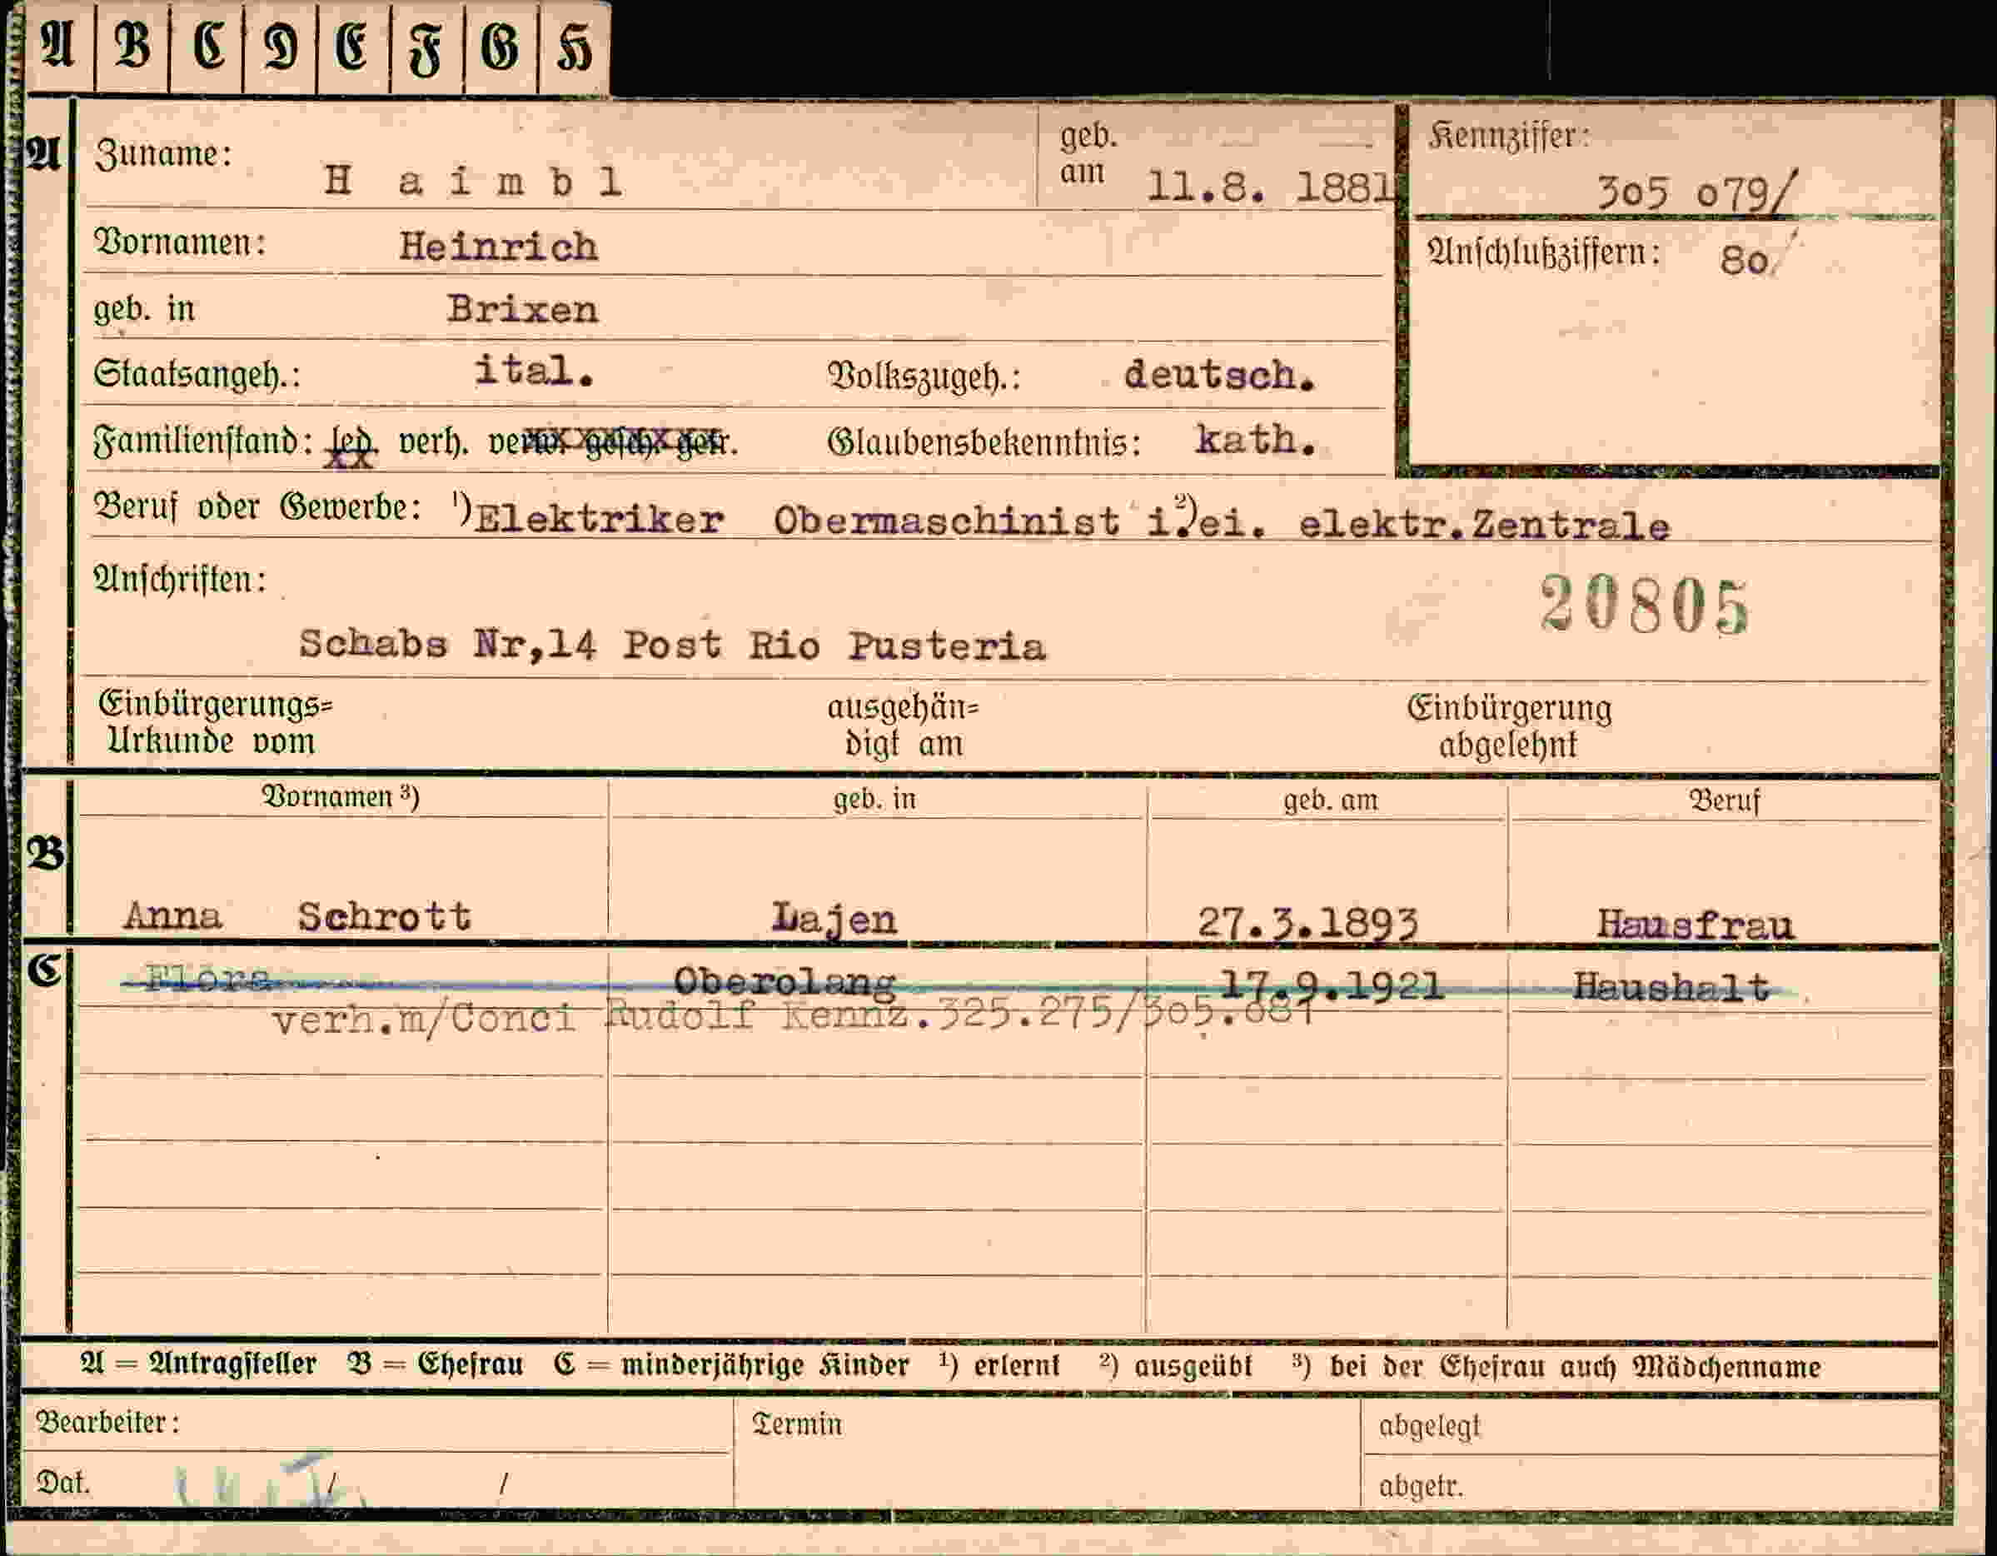Click the 'Volkszugeh.:' label
The image size is (1997, 1556).
tap(924, 377)
